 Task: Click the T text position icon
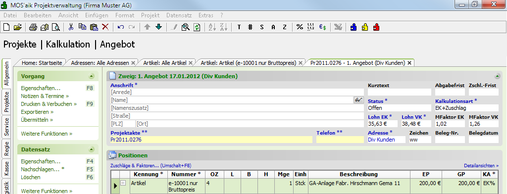tap(239, 27)
